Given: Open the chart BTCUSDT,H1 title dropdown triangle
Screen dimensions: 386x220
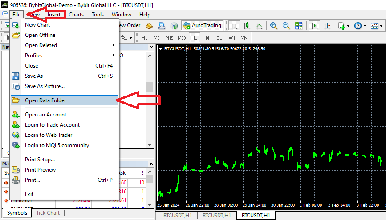Looking at the screenshot, I should pyautogui.click(x=161, y=49).
